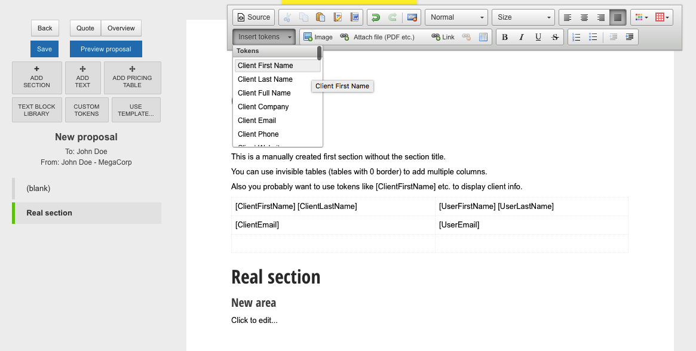Open the Normal paragraph format dropdown

click(456, 17)
